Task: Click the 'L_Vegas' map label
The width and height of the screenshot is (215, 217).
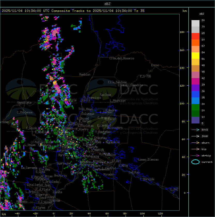Action: pos(30,145)
